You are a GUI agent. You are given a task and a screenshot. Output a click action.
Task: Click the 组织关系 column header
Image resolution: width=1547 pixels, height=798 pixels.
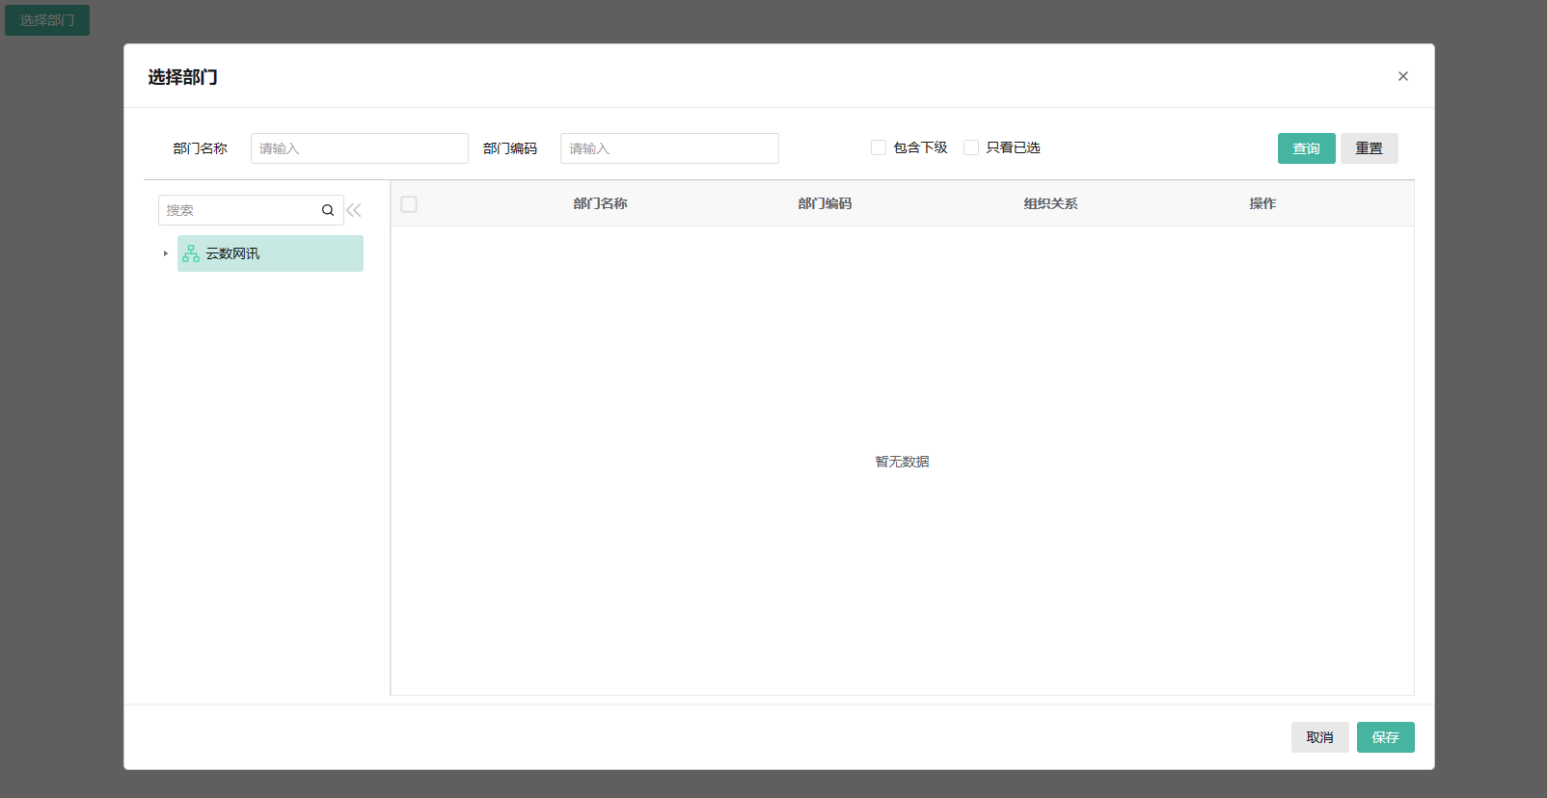1050,203
